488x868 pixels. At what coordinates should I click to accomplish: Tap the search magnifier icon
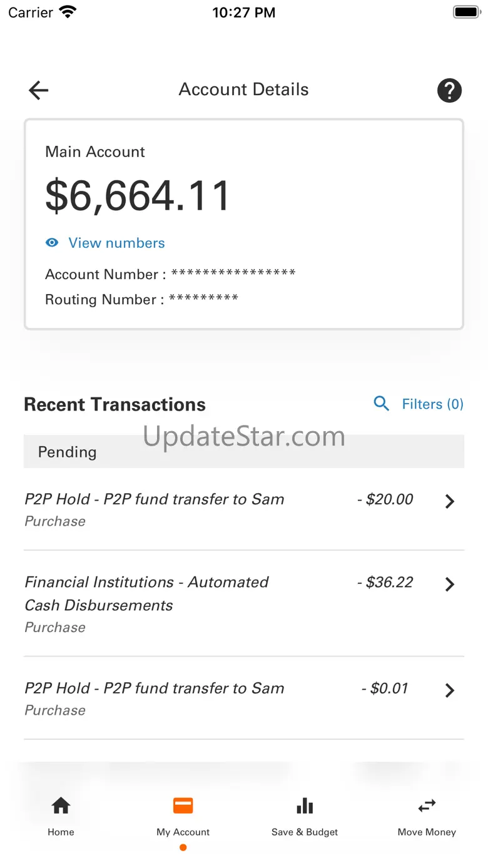pos(381,404)
